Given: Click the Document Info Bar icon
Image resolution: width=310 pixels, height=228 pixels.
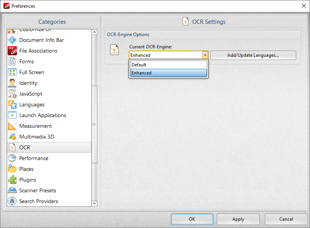Looking at the screenshot, I should [x=12, y=40].
